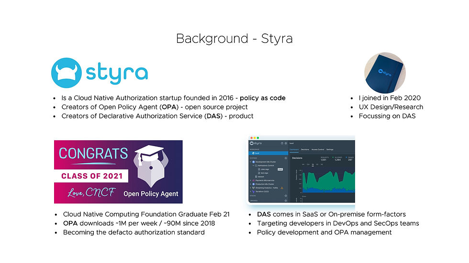Click 'OPA downloads ~1M per week' bullet
This screenshot has width=469, height=263.
(x=139, y=223)
